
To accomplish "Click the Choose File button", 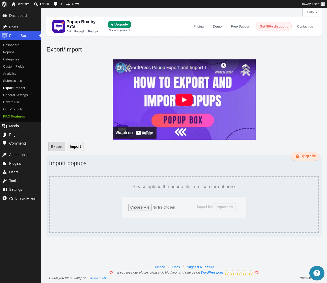I will 140,207.
